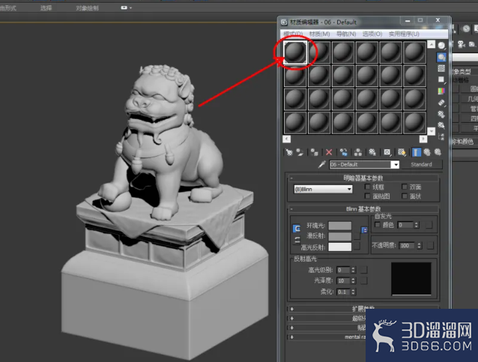Image resolution: width=478 pixels, height=362 pixels.
Task: Click the Make Preview icon
Action: [441, 103]
